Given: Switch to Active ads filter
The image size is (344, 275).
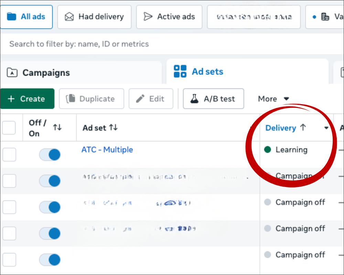Looking at the screenshot, I should coord(169,17).
